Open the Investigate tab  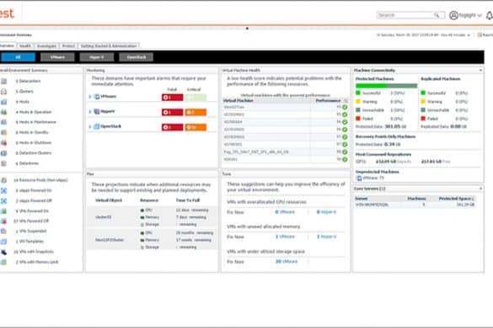pos(46,45)
